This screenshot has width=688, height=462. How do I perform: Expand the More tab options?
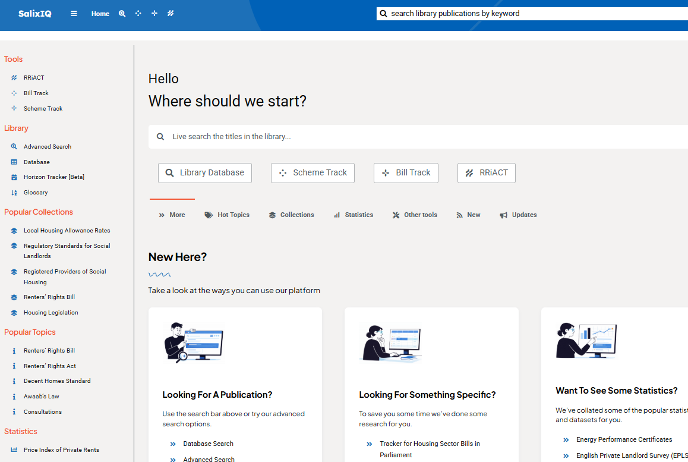point(172,215)
